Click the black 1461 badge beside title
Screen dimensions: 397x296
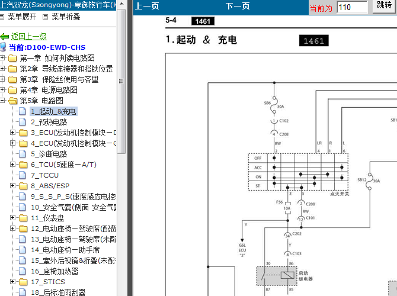[x=313, y=41]
